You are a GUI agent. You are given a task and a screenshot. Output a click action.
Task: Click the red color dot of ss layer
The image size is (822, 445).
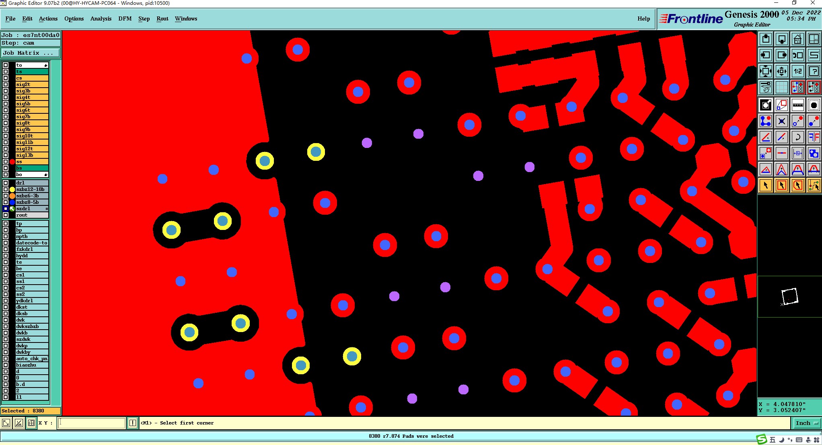point(12,162)
